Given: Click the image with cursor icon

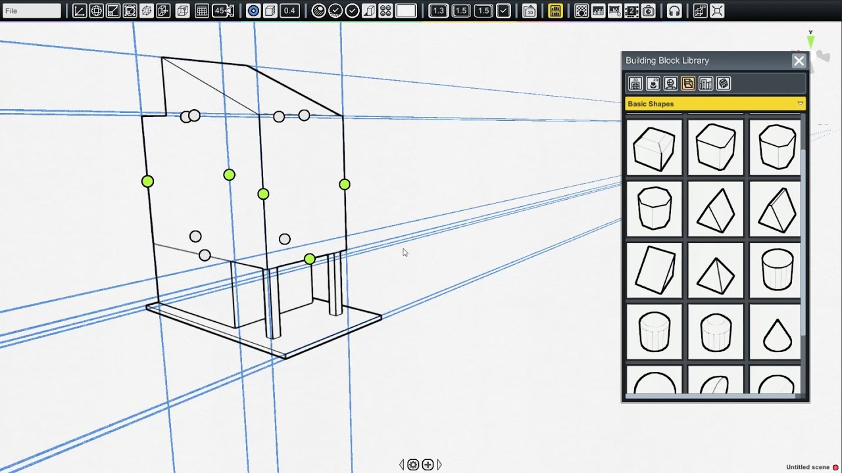Looking at the screenshot, I should coord(615,11).
